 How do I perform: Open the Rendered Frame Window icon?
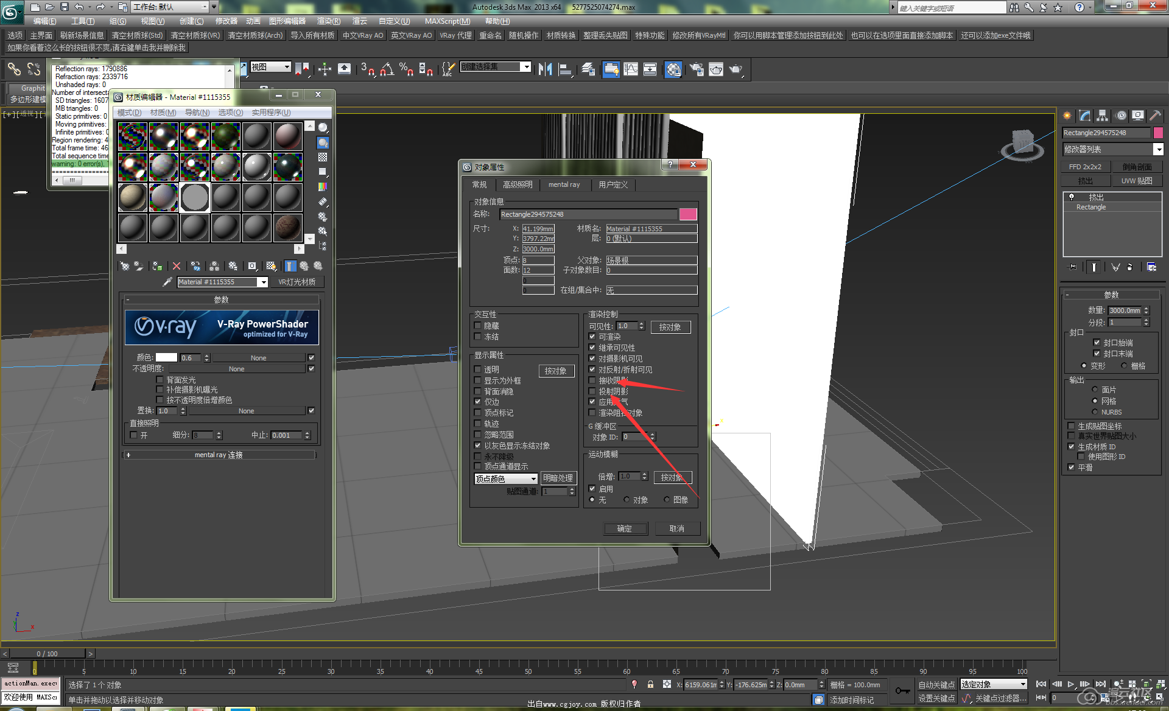pos(716,69)
